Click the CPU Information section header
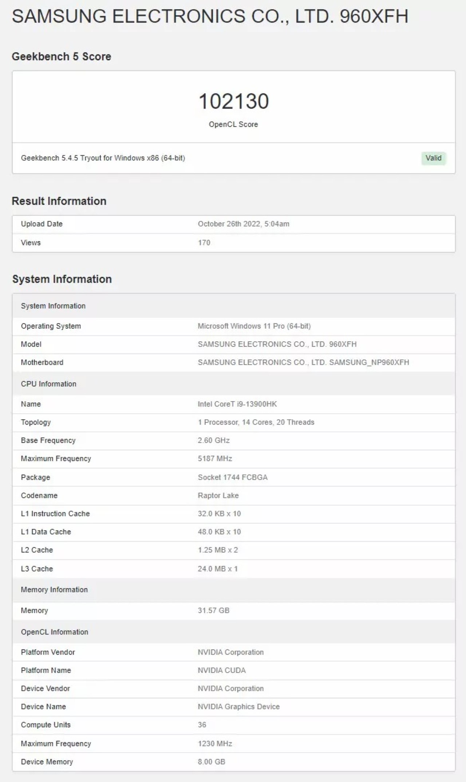This screenshot has height=782, width=466. click(48, 384)
